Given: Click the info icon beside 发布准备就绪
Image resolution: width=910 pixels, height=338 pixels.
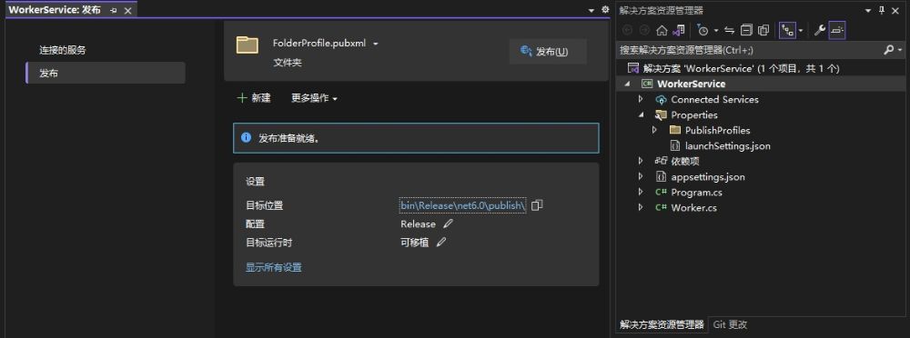Looking at the screenshot, I should click(x=246, y=138).
